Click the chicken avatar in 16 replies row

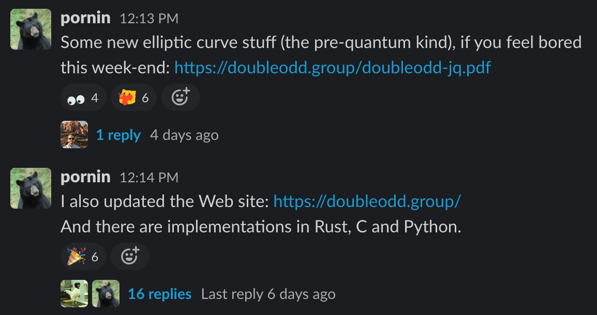[74, 294]
